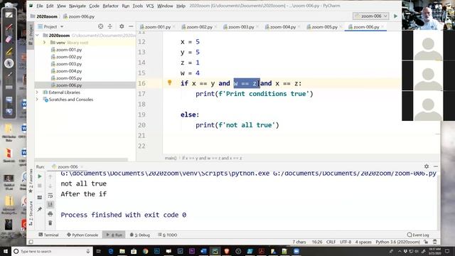
Task: Open the Navigate menu
Action: [77, 6]
